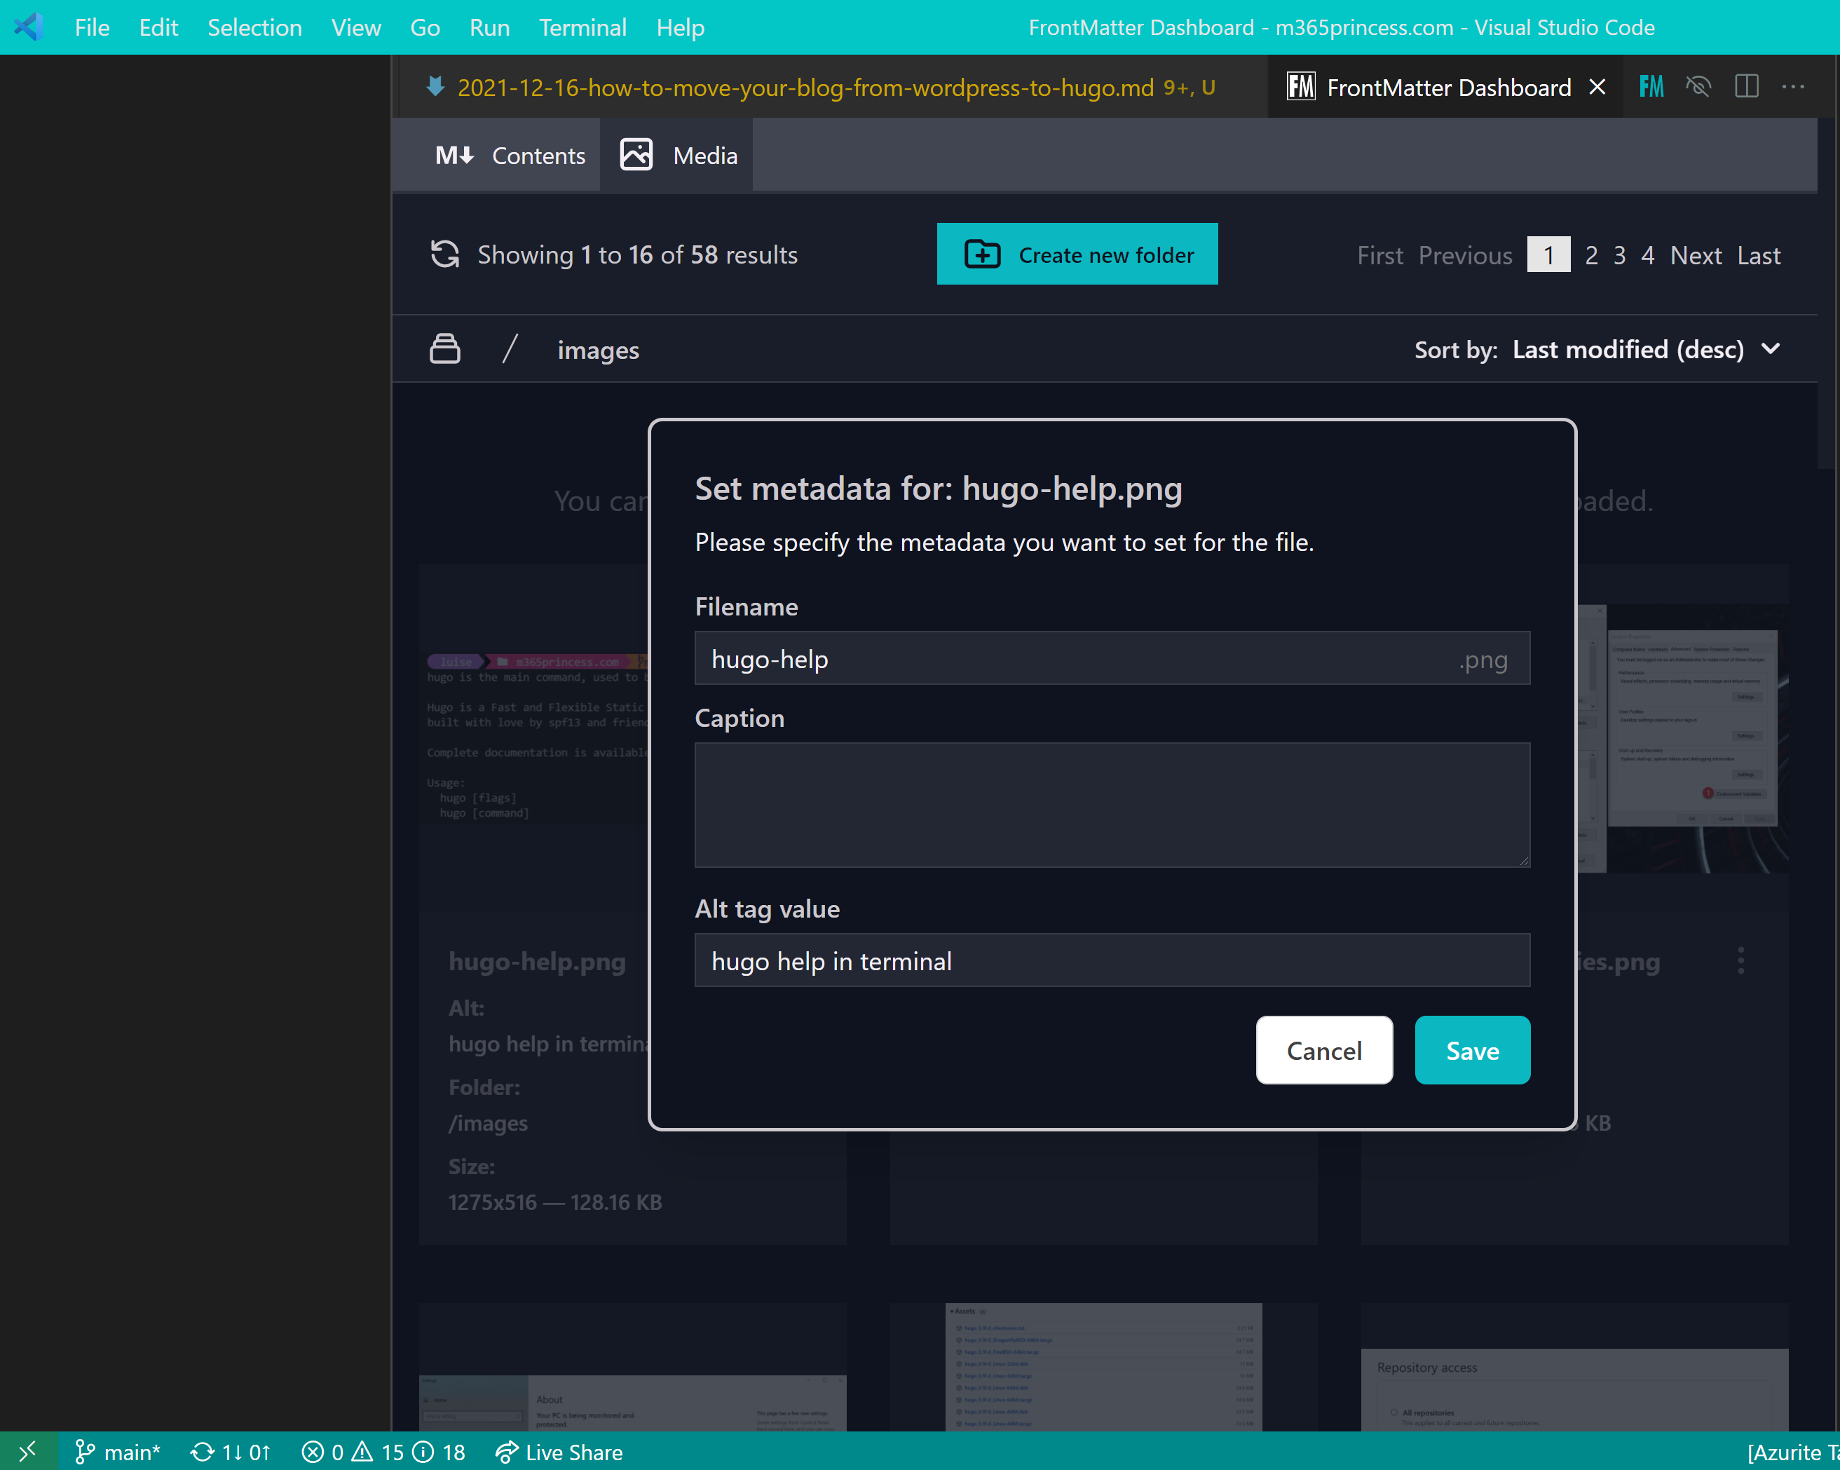Select page 1 in pagination
The width and height of the screenshot is (1840, 1470).
pyautogui.click(x=1548, y=255)
